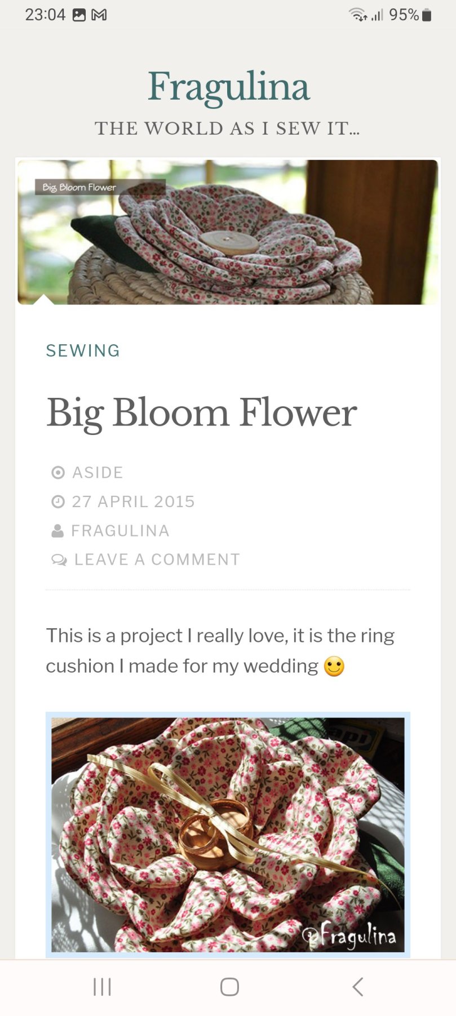The height and width of the screenshot is (1016, 456).
Task: Click the LEAVE A COMMENT link
Action: pos(157,560)
